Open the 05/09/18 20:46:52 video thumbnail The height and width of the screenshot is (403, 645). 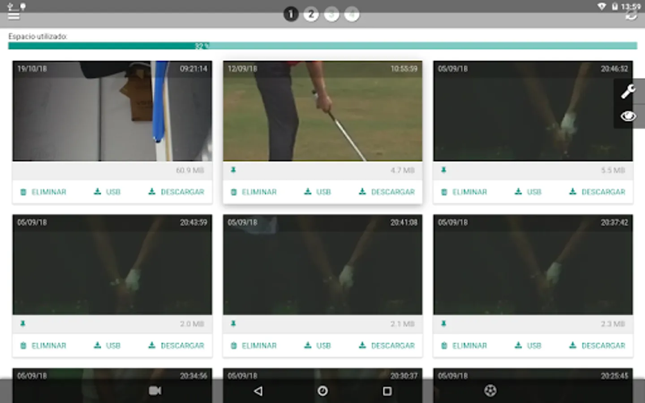pos(533,111)
